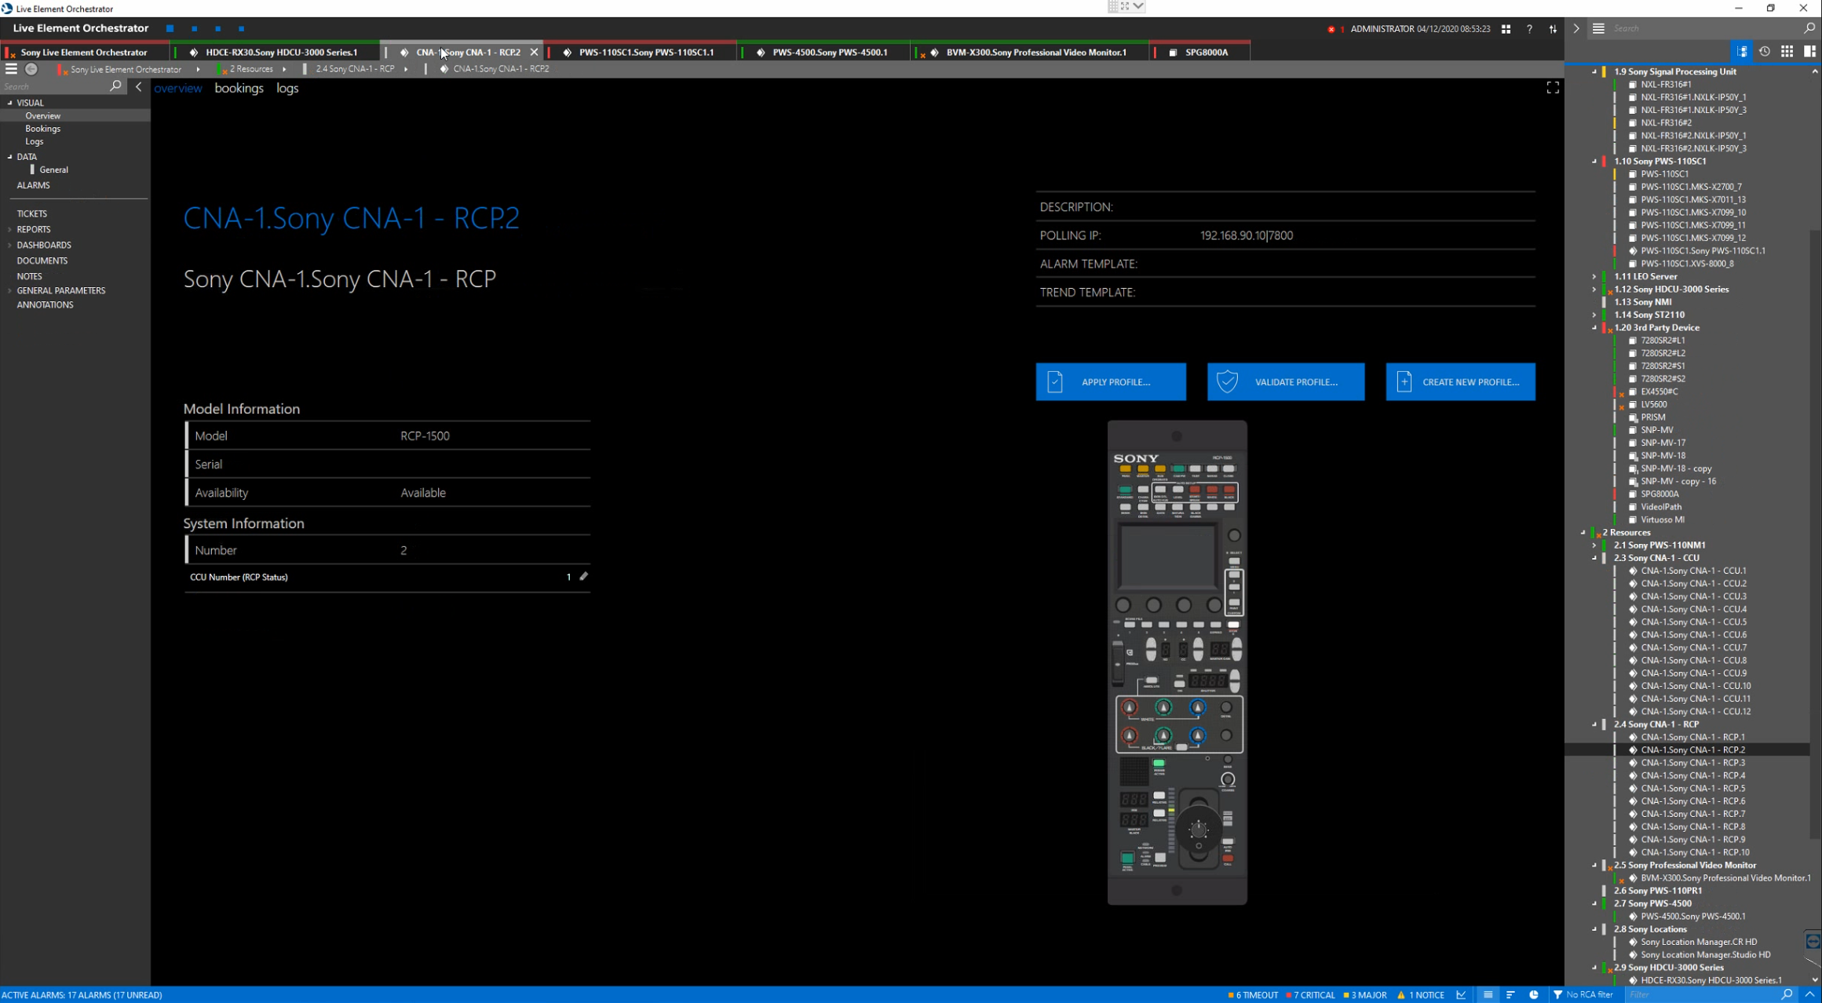This screenshot has width=1822, height=1003.
Task: Open the recent history clock icon
Action: coord(1765,51)
